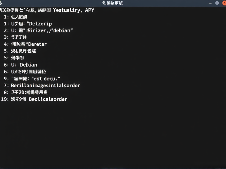Click the window title text in the title bar
Screen dimensions: 226x169
tap(112, 3)
